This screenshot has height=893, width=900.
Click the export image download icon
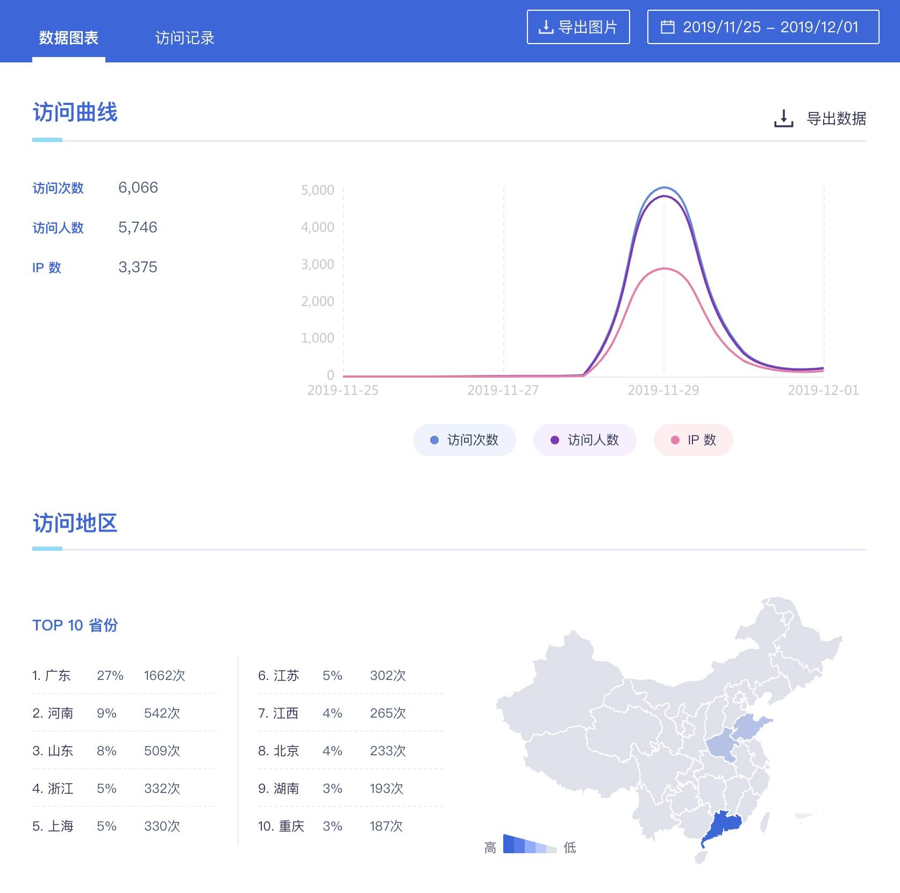(x=545, y=26)
